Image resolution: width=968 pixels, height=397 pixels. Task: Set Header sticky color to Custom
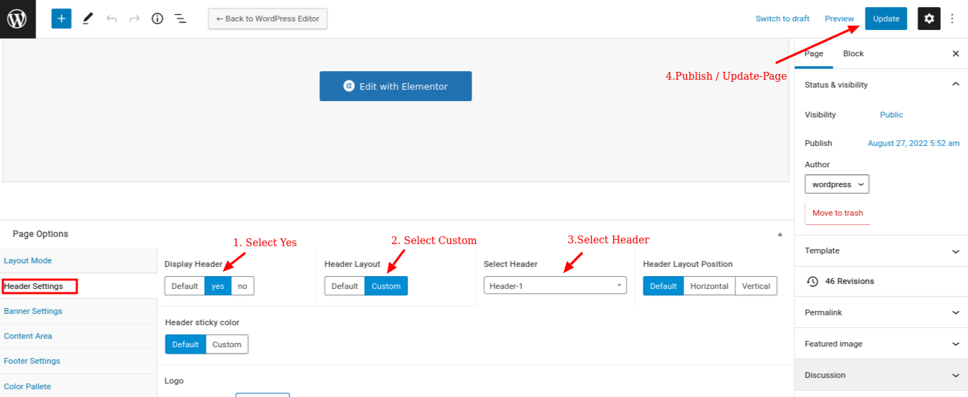tap(227, 344)
